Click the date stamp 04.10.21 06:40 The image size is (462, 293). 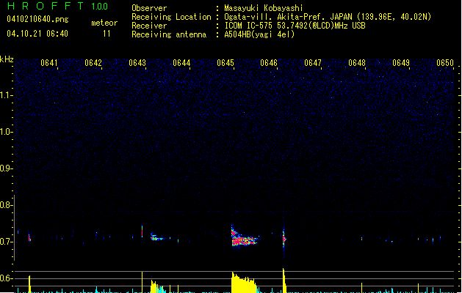pyautogui.click(x=37, y=34)
